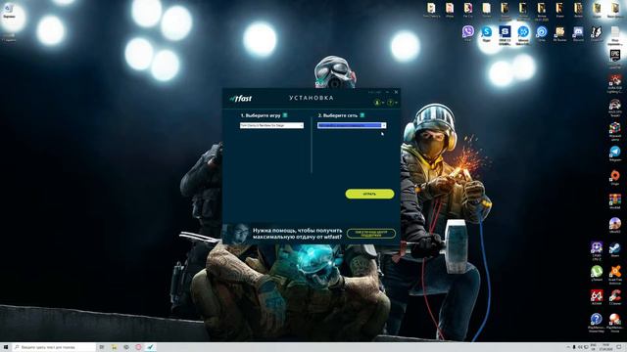Open the Telegram desktop icon

(x=615, y=154)
